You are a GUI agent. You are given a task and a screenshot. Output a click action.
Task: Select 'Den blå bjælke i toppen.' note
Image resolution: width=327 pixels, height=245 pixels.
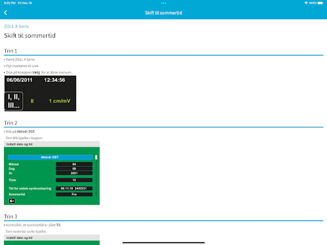[24, 138]
